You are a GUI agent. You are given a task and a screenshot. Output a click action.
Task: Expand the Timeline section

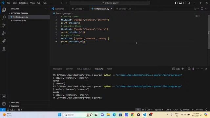pos(15,106)
